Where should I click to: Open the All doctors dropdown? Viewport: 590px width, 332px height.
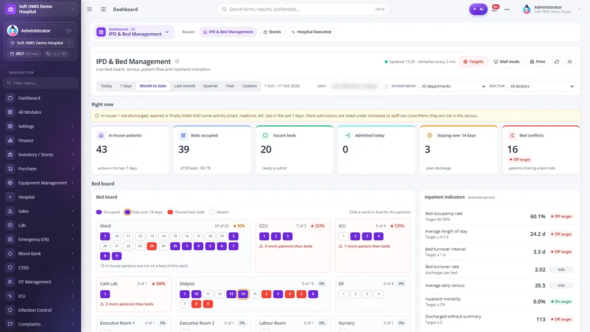pyautogui.click(x=541, y=86)
